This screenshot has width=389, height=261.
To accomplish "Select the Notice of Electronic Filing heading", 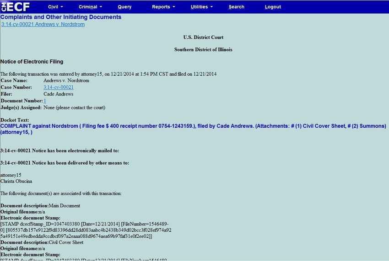I will tap(32, 62).
